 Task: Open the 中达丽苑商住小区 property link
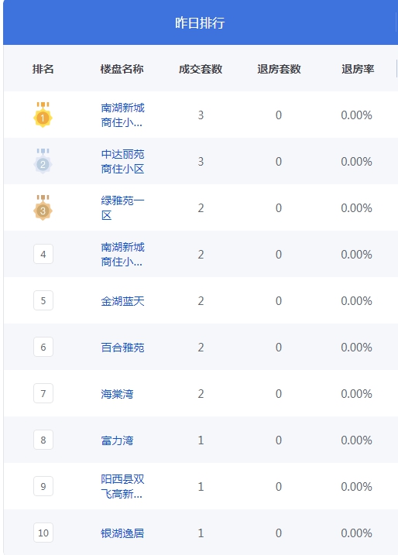point(122,162)
